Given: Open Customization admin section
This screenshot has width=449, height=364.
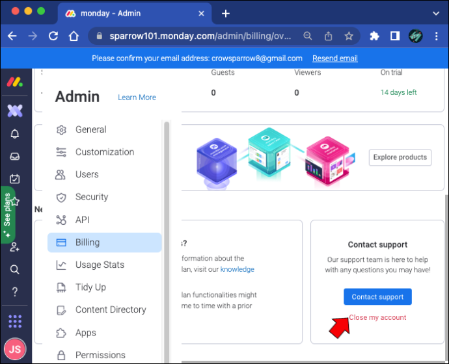Looking at the screenshot, I should coord(105,152).
